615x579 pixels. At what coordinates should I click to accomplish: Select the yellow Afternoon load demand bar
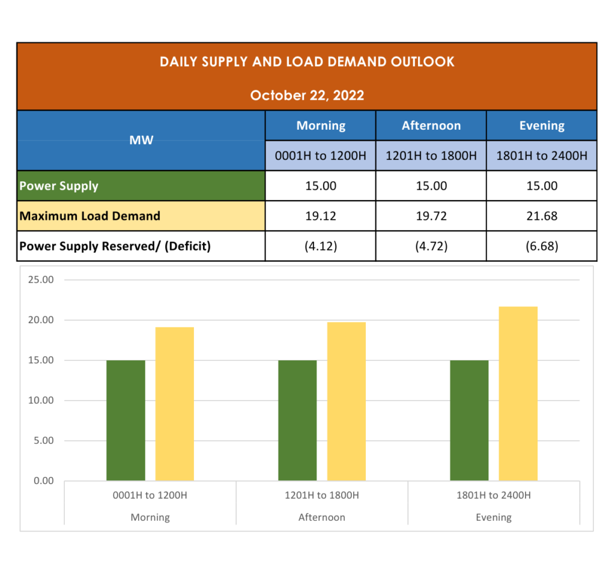tap(347, 401)
